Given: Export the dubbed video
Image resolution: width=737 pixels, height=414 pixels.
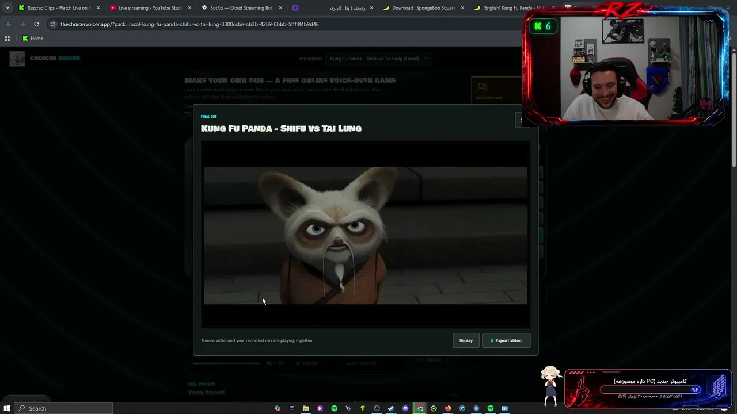Looking at the screenshot, I should click(506, 340).
